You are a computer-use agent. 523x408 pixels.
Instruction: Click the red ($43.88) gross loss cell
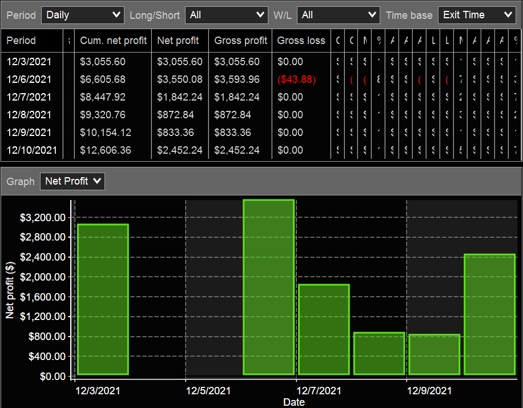click(x=296, y=79)
